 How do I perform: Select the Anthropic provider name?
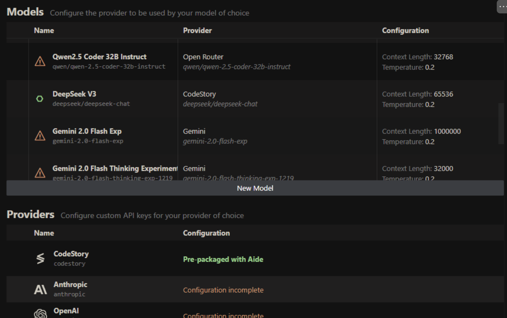70,284
